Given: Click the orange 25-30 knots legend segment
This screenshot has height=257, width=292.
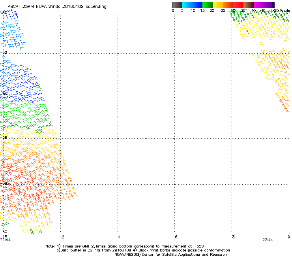Looking at the screenshot, I should coord(228,5).
